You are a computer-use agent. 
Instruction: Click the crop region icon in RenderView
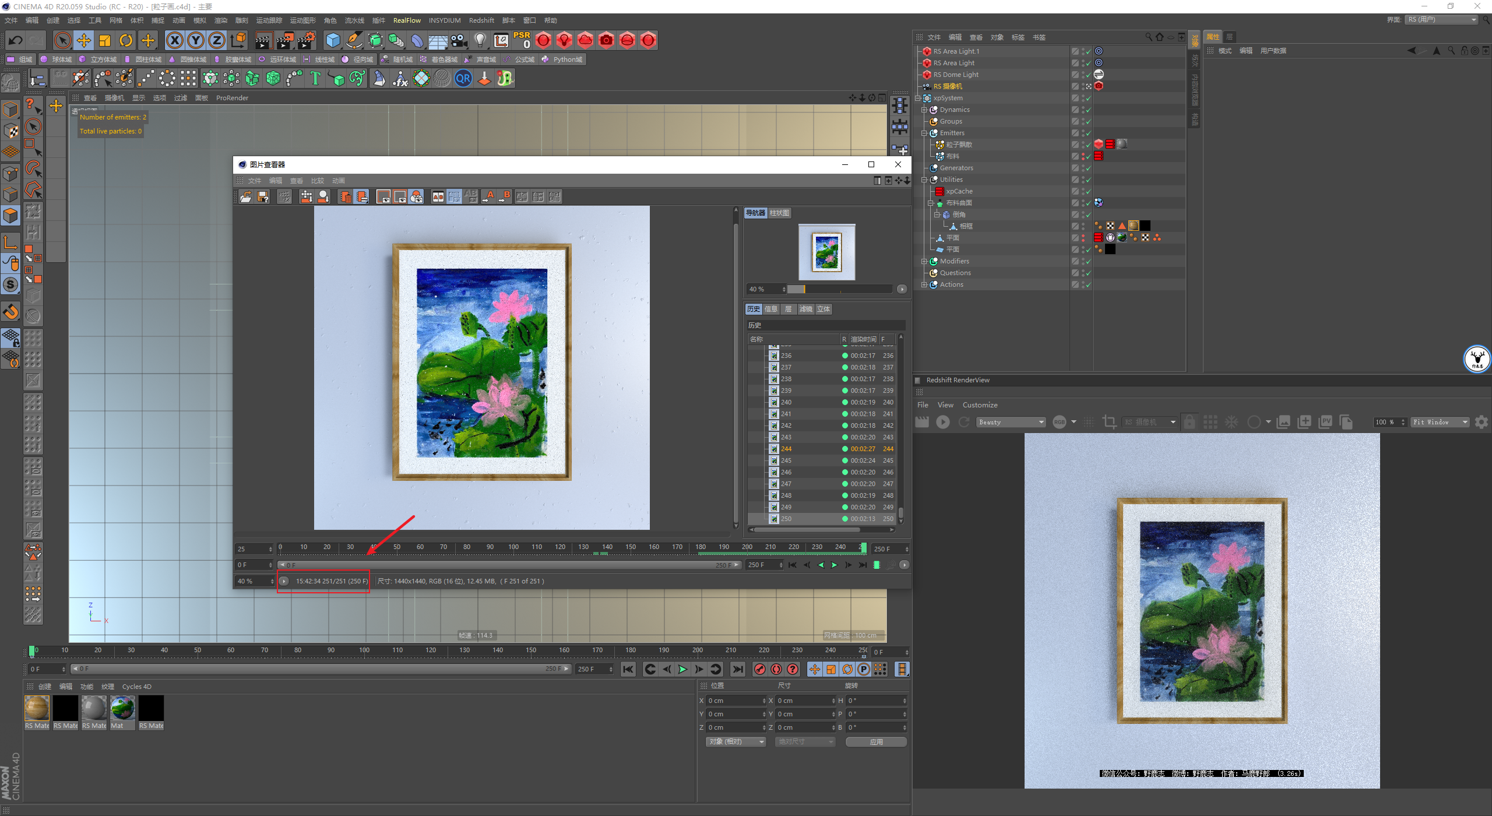(1110, 422)
